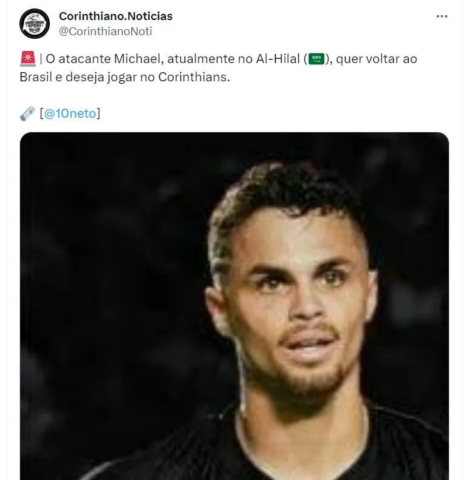Click the Corinthiano.Noticias profile avatar
Viewport: 475px width, 480px height.
click(35, 24)
